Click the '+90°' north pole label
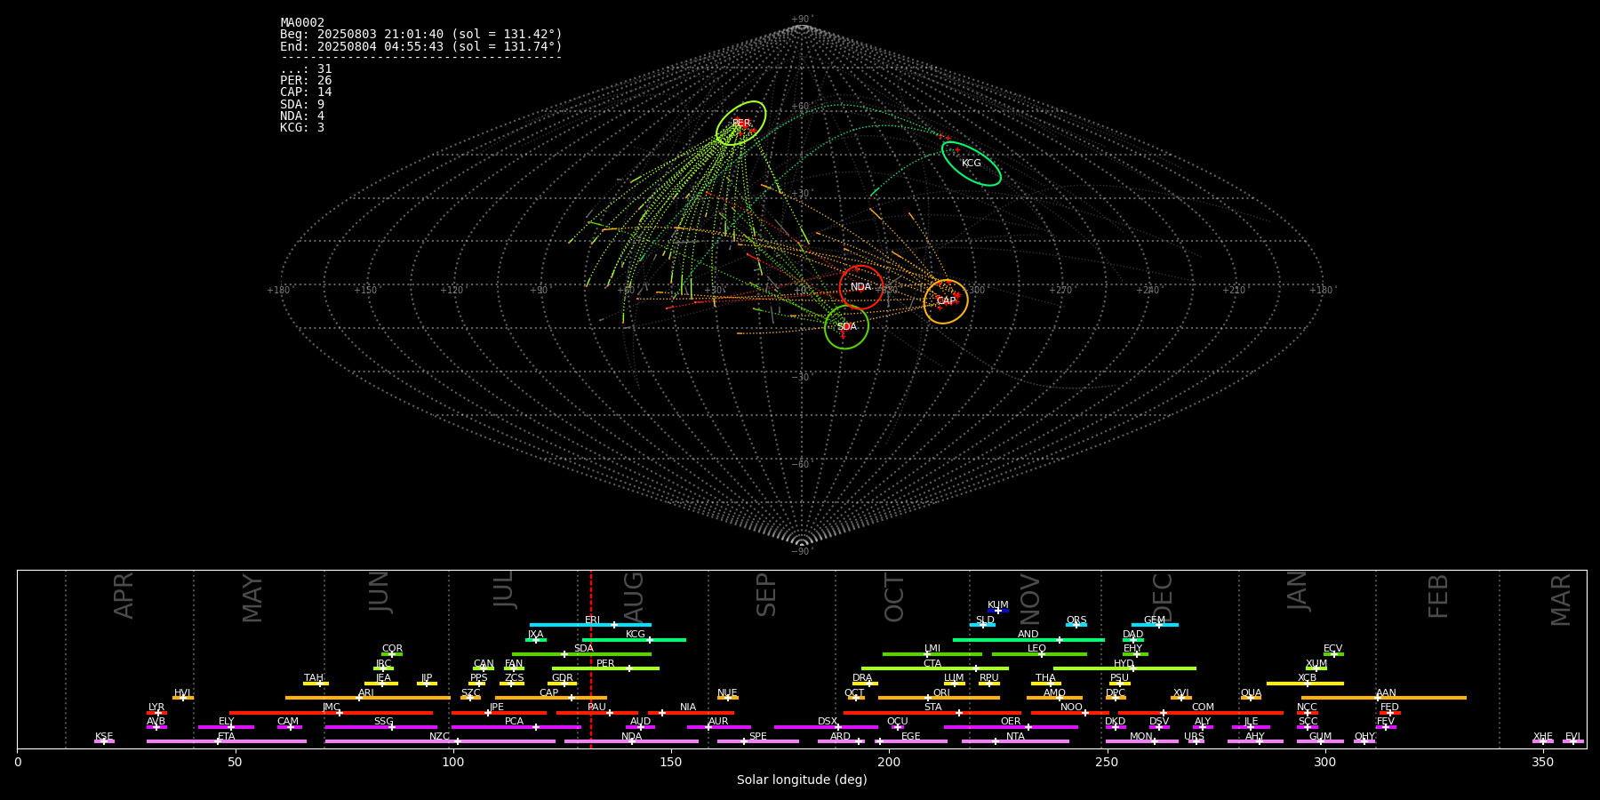This screenshot has height=800, width=1600. [802, 20]
